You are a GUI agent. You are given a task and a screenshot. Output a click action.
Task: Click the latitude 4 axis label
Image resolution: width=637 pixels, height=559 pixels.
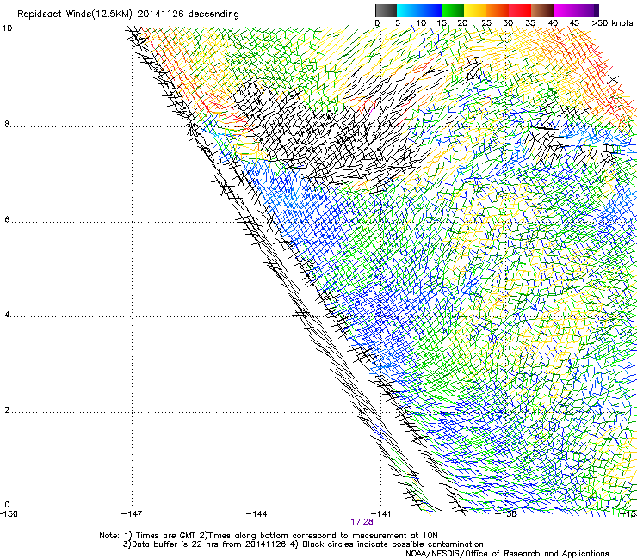[7, 315]
